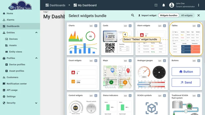Select the Alarm widgets bundle
205x115 pixels.
[x=151, y=39]
